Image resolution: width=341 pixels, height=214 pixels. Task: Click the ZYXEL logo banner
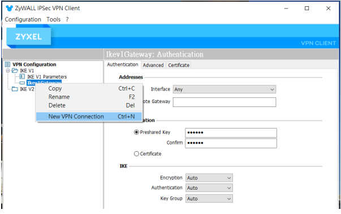(29, 37)
